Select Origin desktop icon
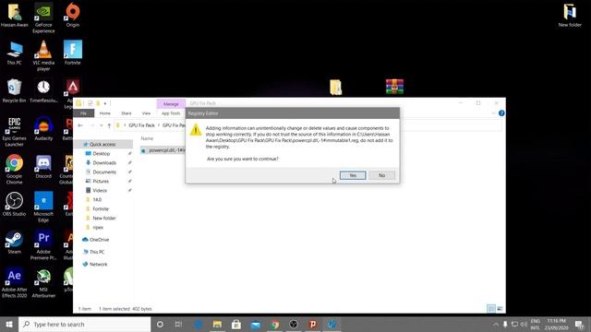Image resolution: width=591 pixels, height=332 pixels. click(73, 15)
